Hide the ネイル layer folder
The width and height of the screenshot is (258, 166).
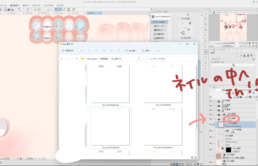click(210, 119)
